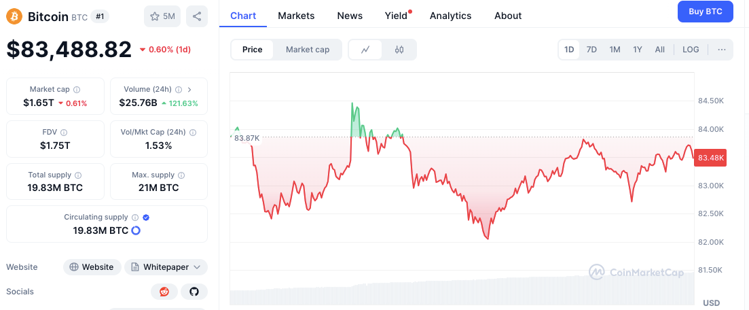Open the Markets tab

[296, 16]
